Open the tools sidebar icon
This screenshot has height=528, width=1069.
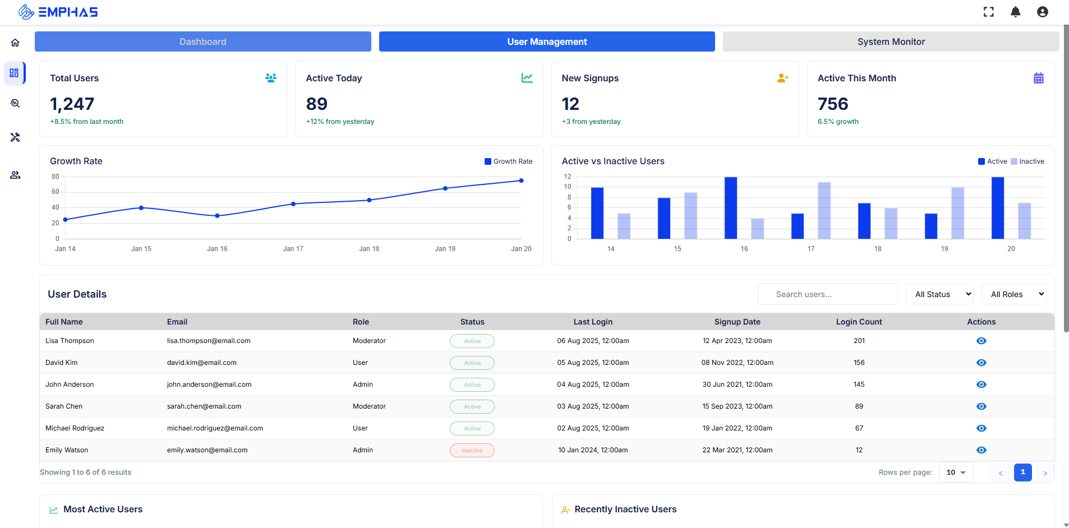(x=15, y=137)
